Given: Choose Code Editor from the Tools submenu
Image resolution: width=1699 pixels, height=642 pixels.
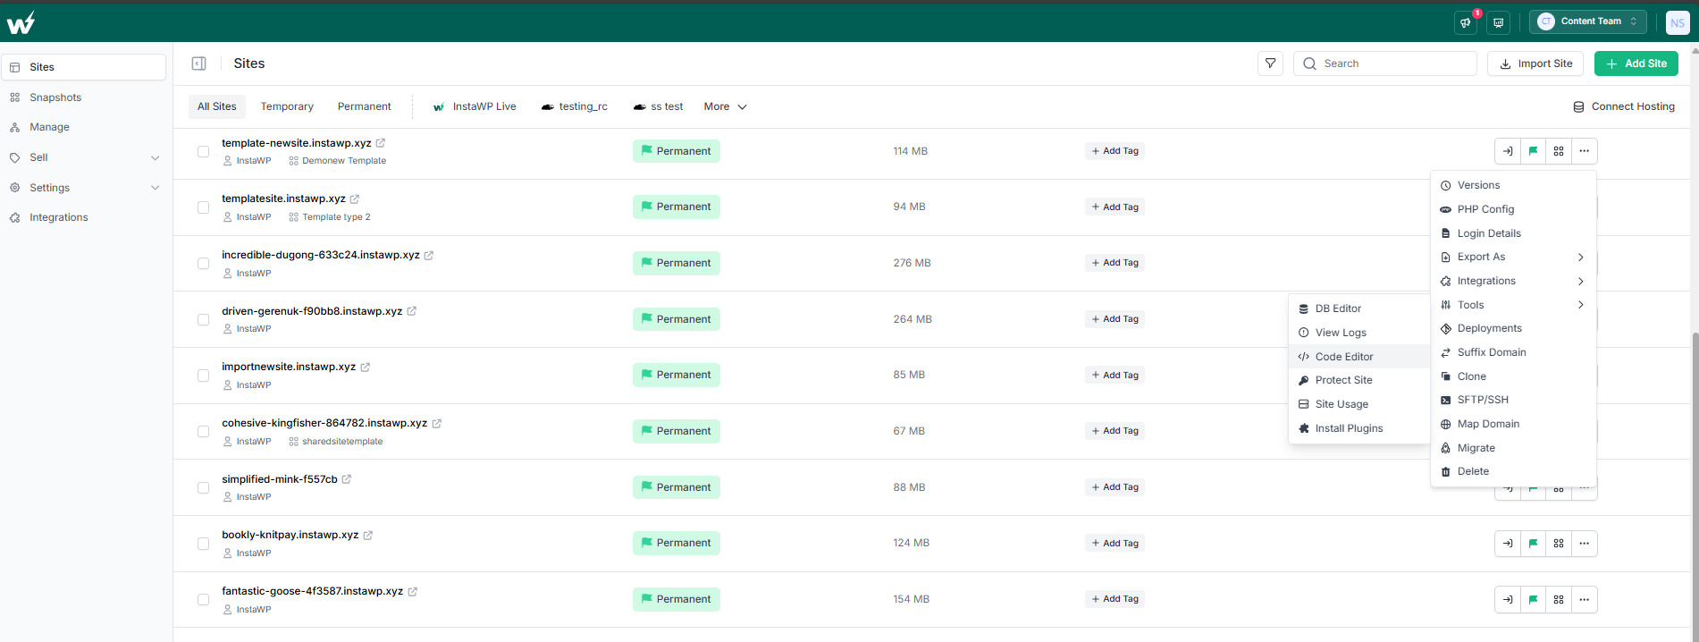Looking at the screenshot, I should click(x=1359, y=357).
